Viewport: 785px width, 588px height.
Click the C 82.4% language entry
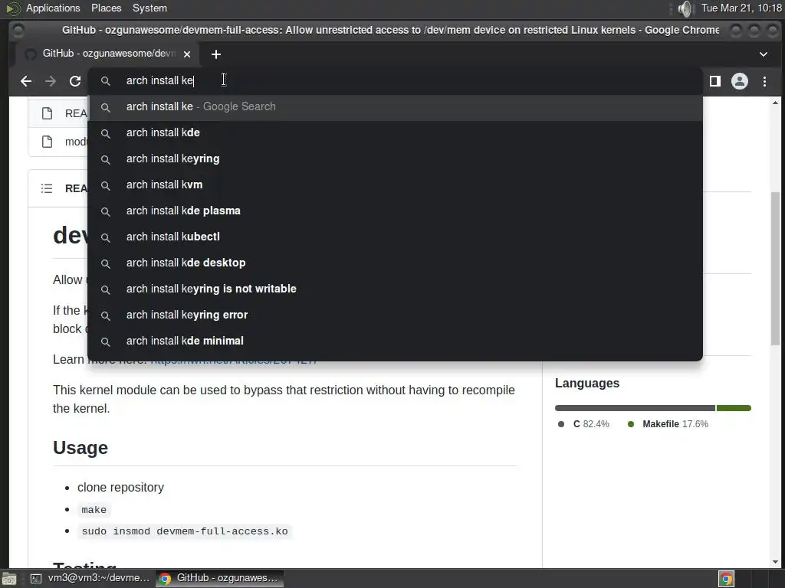pyautogui.click(x=583, y=424)
